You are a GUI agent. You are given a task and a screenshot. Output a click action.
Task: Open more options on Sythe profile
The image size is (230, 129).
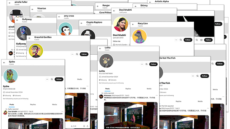click(x=47, y=79)
